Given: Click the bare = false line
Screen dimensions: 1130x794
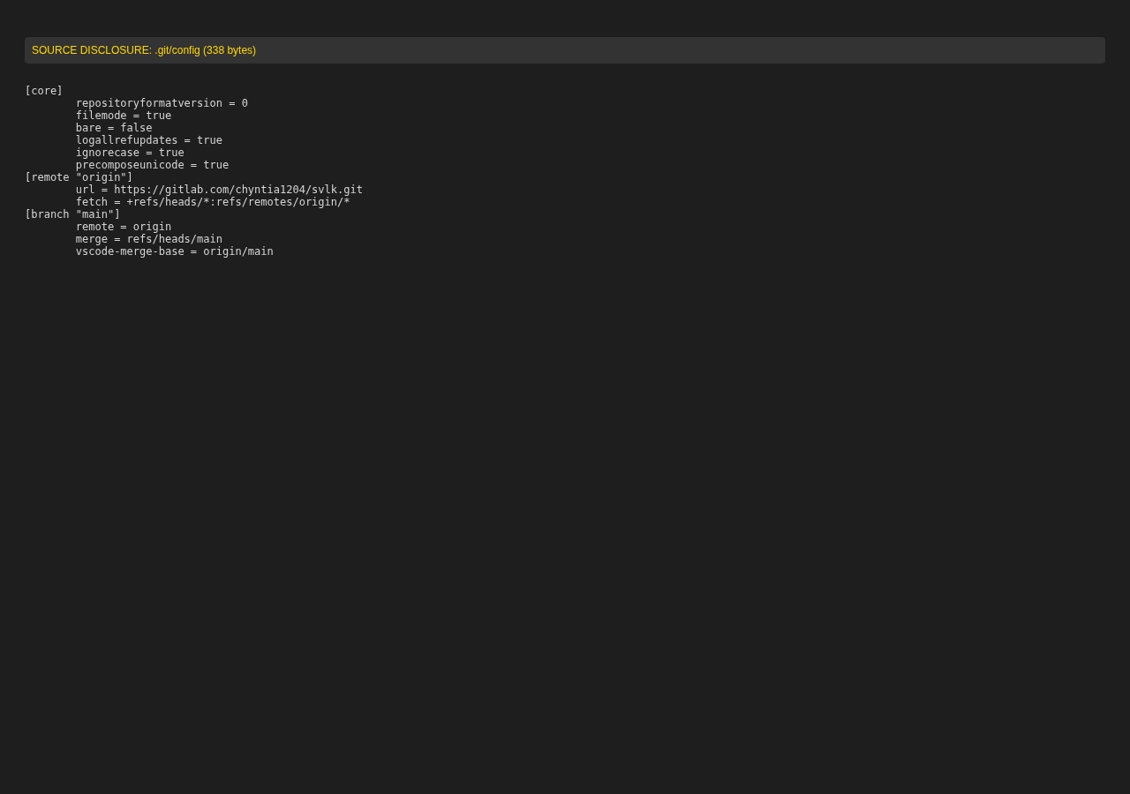Looking at the screenshot, I should tap(114, 128).
